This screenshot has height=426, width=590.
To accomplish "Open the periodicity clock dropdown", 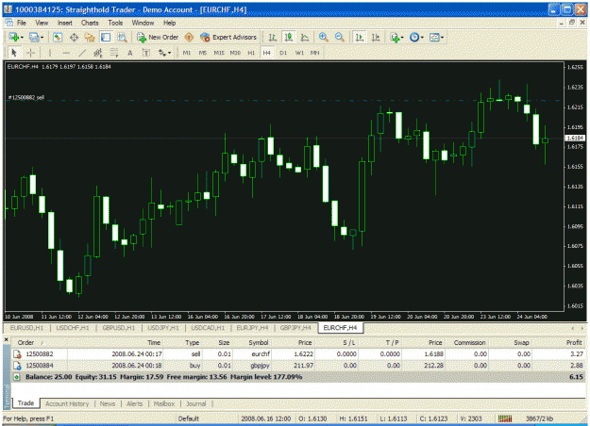I will tap(416, 37).
